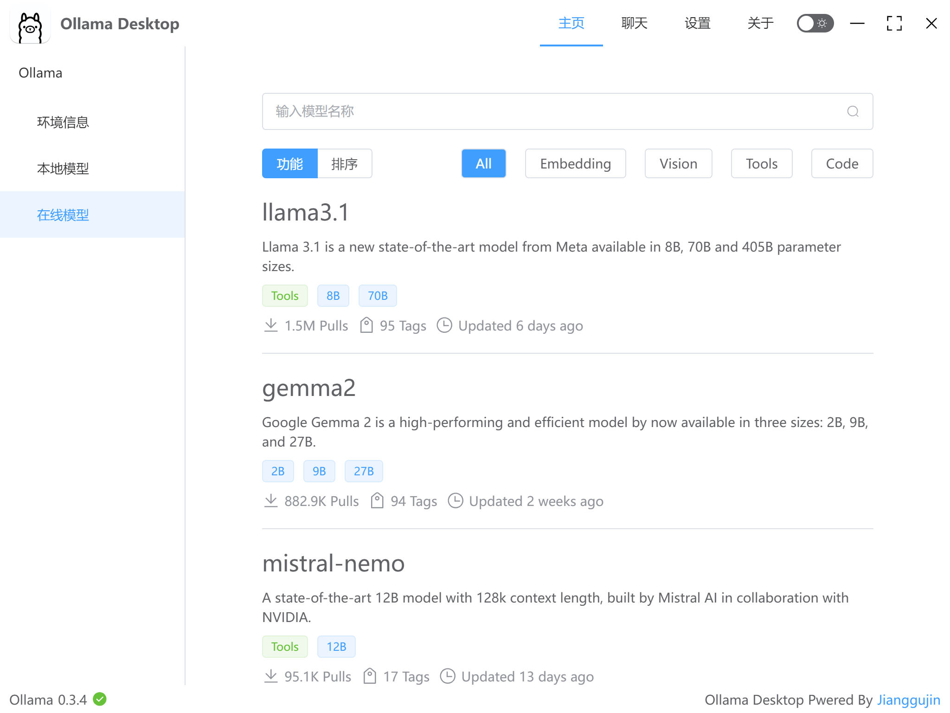Toggle the light/dark theme switch

pos(815,23)
